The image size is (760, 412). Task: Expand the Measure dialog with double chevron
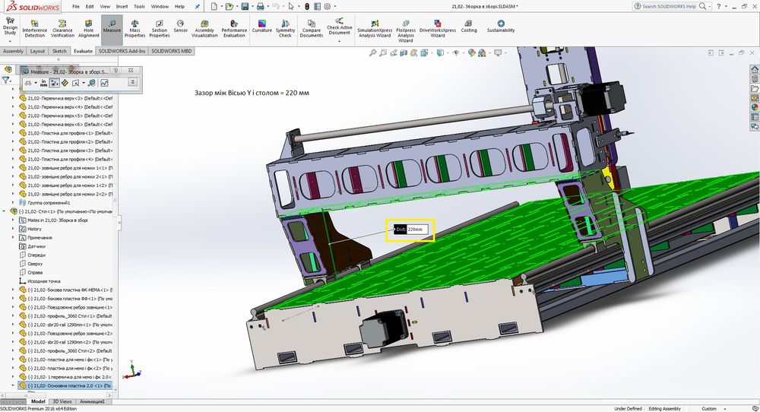pos(132,83)
